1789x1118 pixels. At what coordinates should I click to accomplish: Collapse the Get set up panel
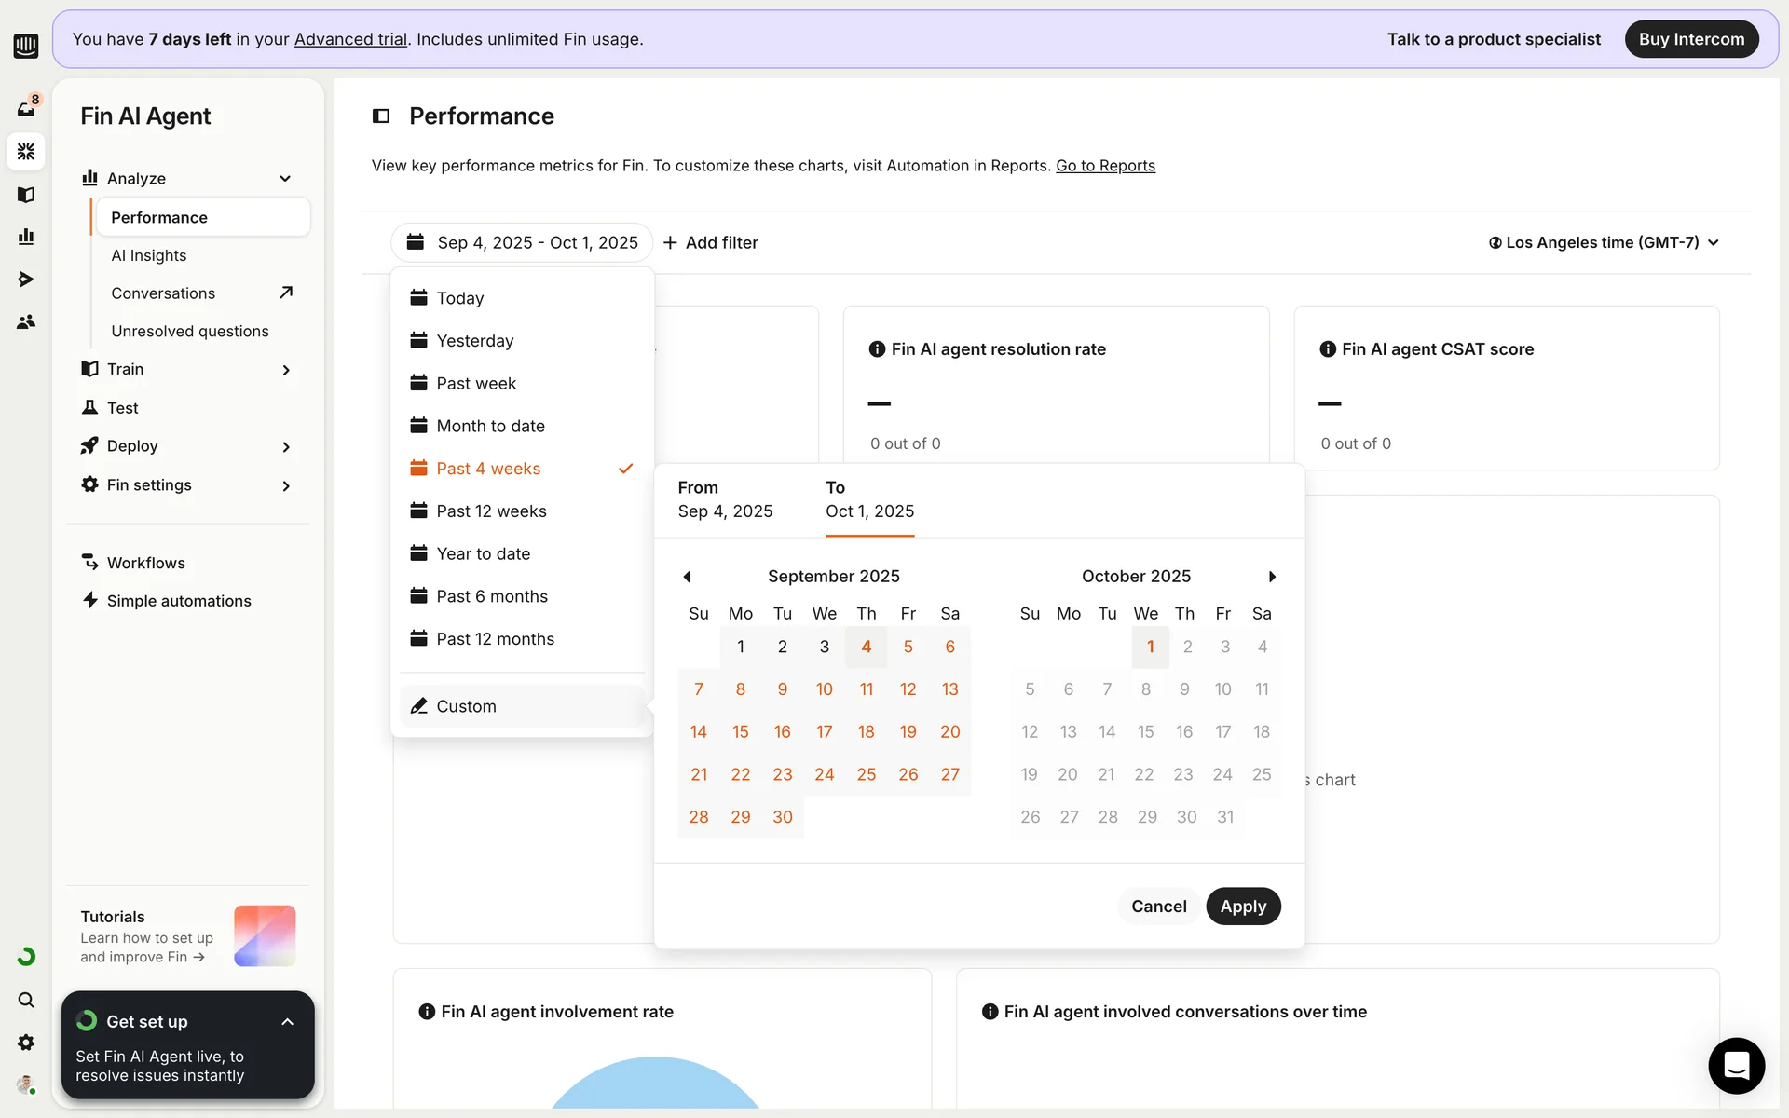[x=287, y=1022]
